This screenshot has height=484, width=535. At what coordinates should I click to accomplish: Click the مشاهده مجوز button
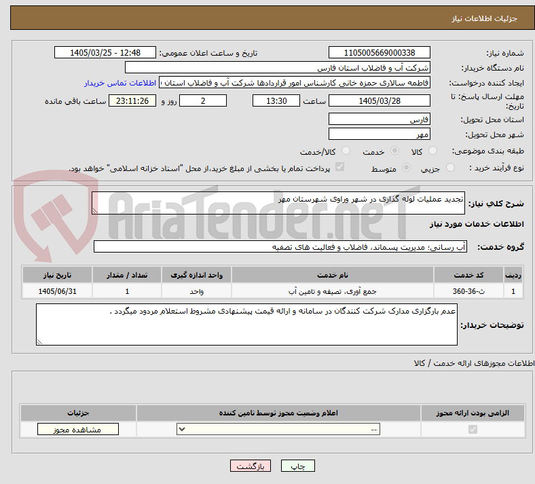tap(78, 430)
